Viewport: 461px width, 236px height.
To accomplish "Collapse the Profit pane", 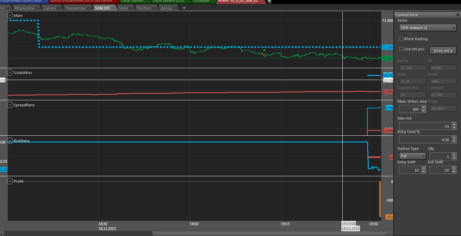I will (10, 181).
